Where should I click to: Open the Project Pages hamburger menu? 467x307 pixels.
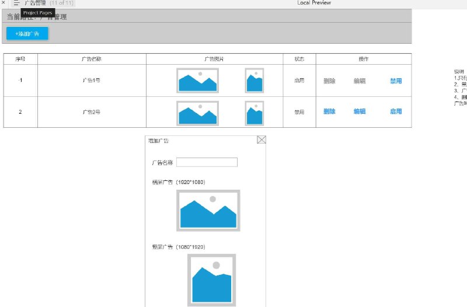click(16, 3)
